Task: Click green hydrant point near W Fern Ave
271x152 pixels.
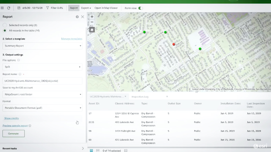Action: click(165, 32)
